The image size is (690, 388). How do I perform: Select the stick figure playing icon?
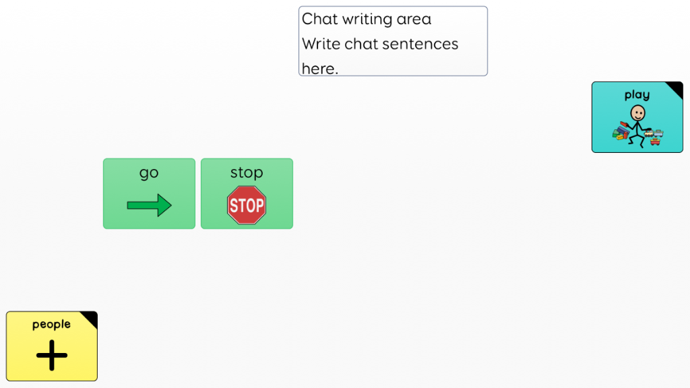[x=637, y=126]
